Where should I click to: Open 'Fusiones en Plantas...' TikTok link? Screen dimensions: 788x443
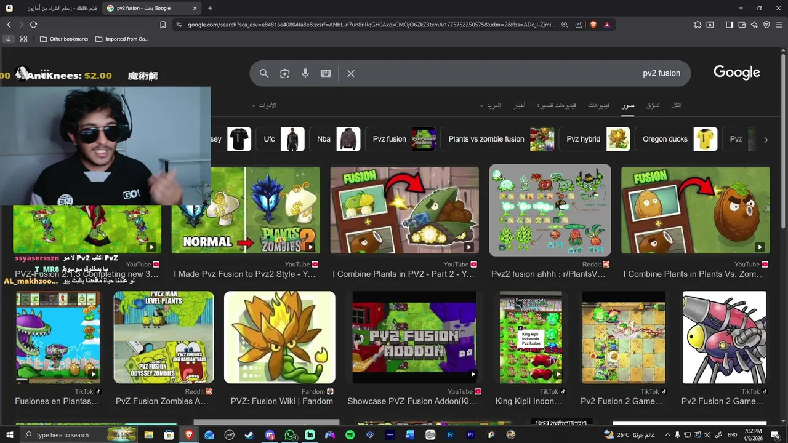[x=57, y=401]
